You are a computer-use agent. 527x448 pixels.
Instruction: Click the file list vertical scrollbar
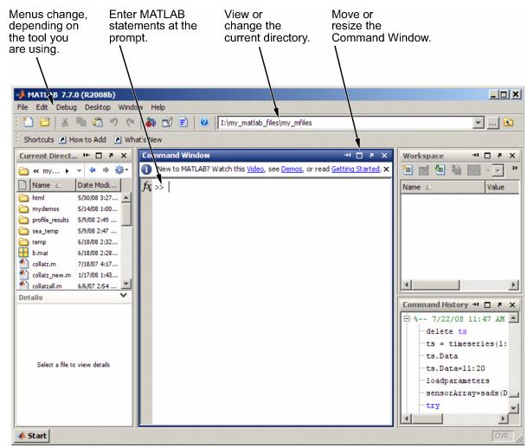[126, 240]
